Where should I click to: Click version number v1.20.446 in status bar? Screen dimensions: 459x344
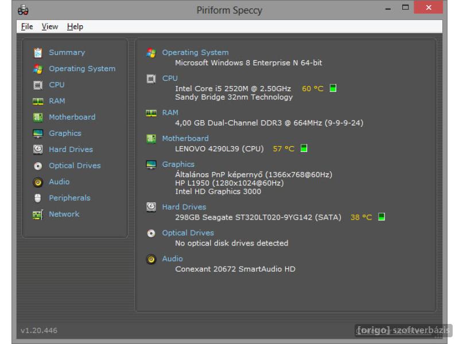pyautogui.click(x=39, y=331)
